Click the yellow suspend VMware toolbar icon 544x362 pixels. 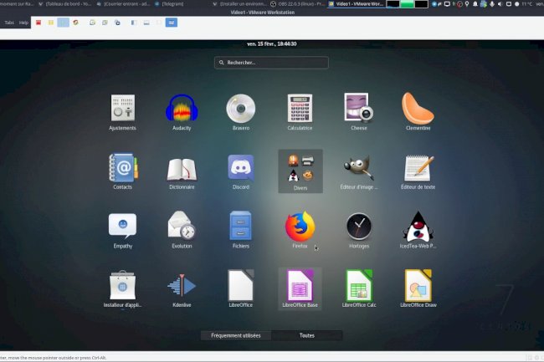click(x=51, y=23)
